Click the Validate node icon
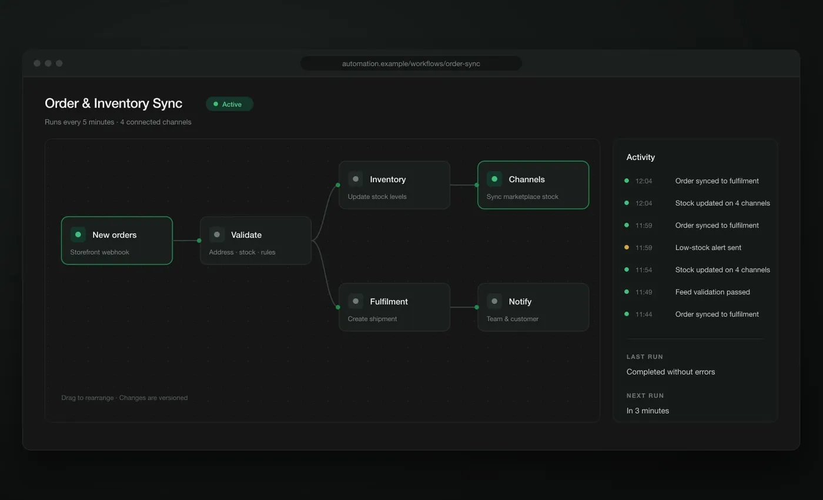The image size is (823, 500). [217, 235]
